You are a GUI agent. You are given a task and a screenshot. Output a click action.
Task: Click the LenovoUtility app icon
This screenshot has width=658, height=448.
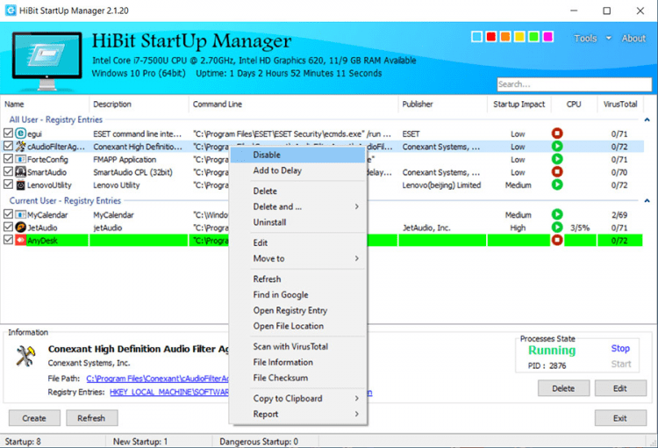pyautogui.click(x=20, y=185)
